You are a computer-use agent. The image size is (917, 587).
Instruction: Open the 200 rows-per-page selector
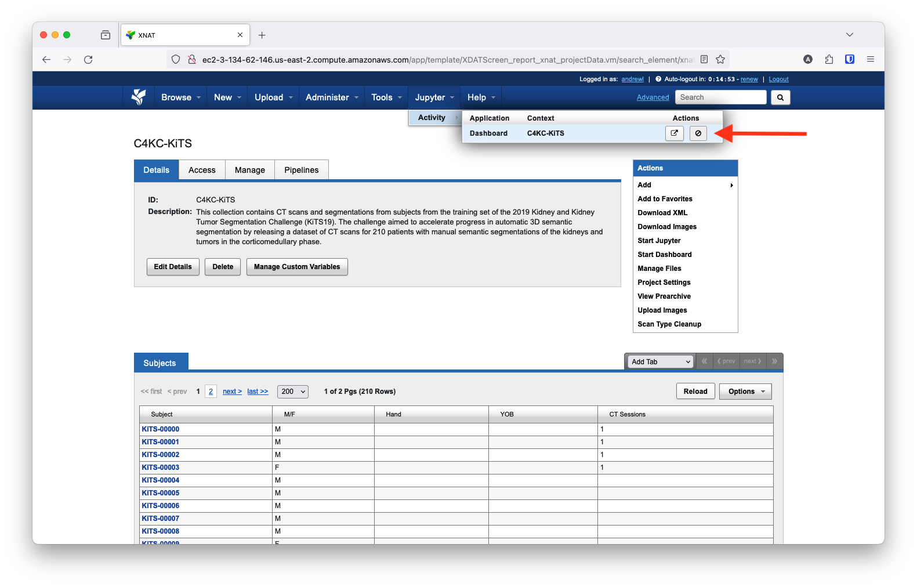point(293,392)
